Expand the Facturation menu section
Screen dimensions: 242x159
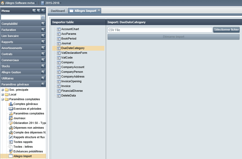click(43, 30)
